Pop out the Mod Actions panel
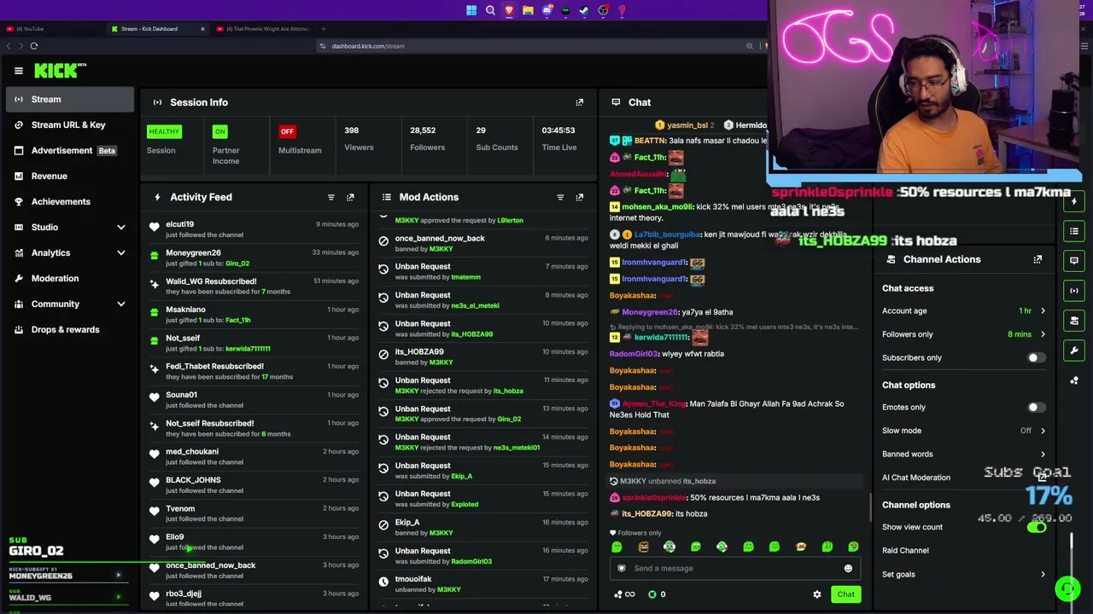Viewport: 1093px width, 614px height. coord(579,197)
